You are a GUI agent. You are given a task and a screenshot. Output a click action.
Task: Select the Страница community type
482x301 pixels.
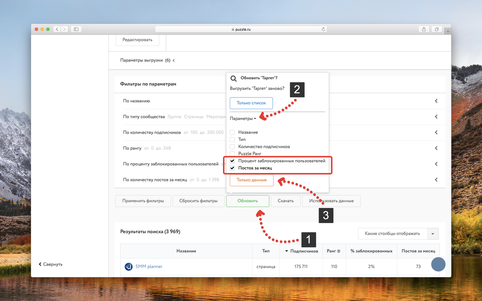(194, 117)
